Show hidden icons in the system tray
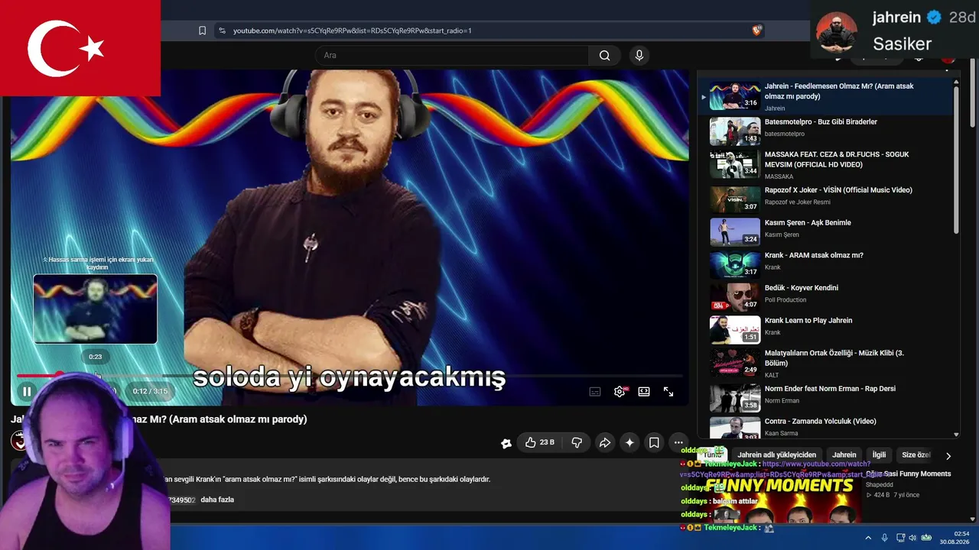979x550 pixels. (868, 537)
